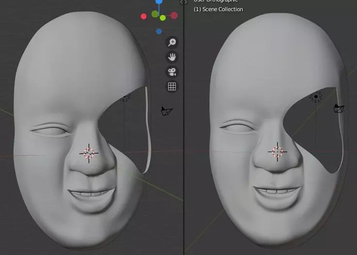Click the area split arrows at top of divider
Viewport: 357px width, 255px height.
184,2
